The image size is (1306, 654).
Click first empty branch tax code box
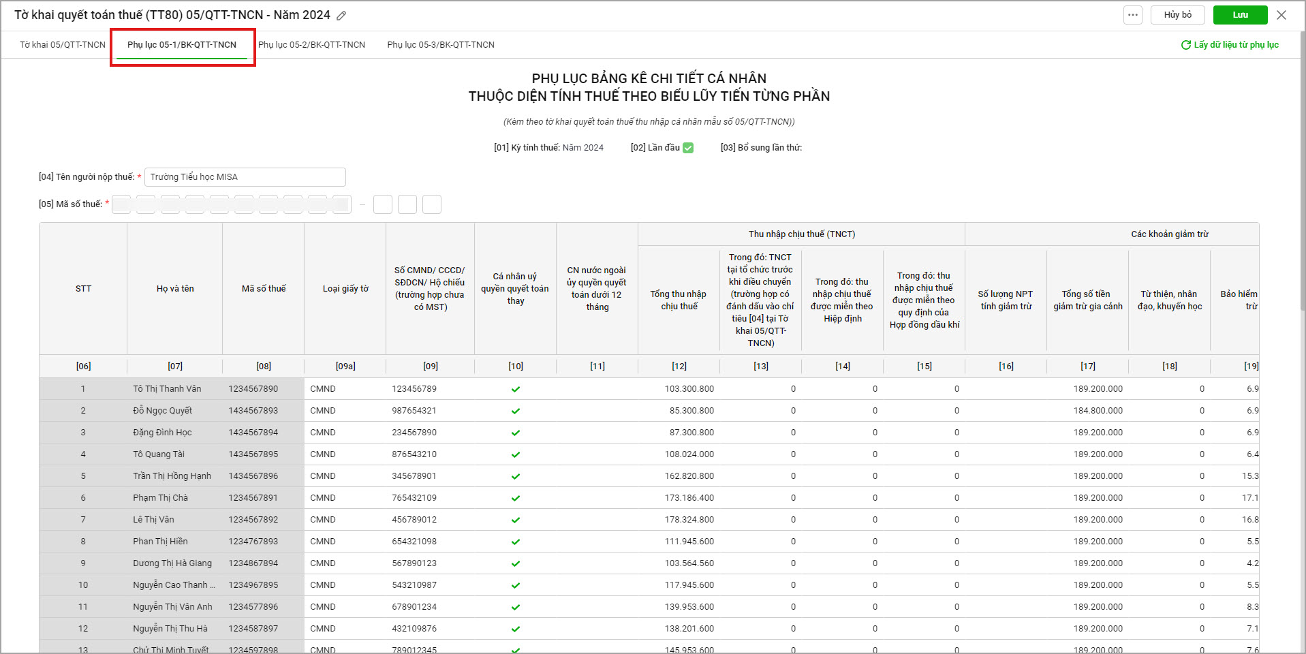(x=383, y=204)
